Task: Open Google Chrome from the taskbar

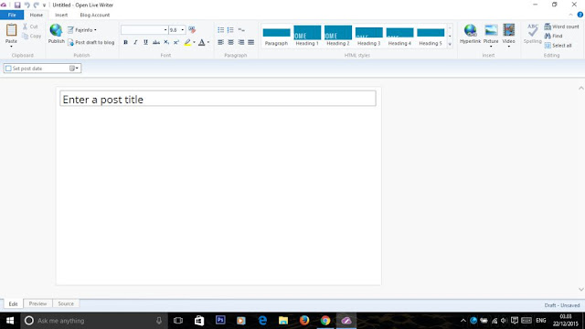Action: [x=325, y=321]
